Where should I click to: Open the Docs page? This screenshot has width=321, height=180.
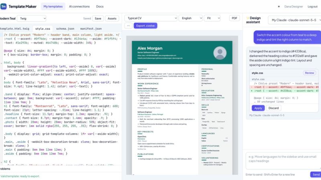(100, 6)
